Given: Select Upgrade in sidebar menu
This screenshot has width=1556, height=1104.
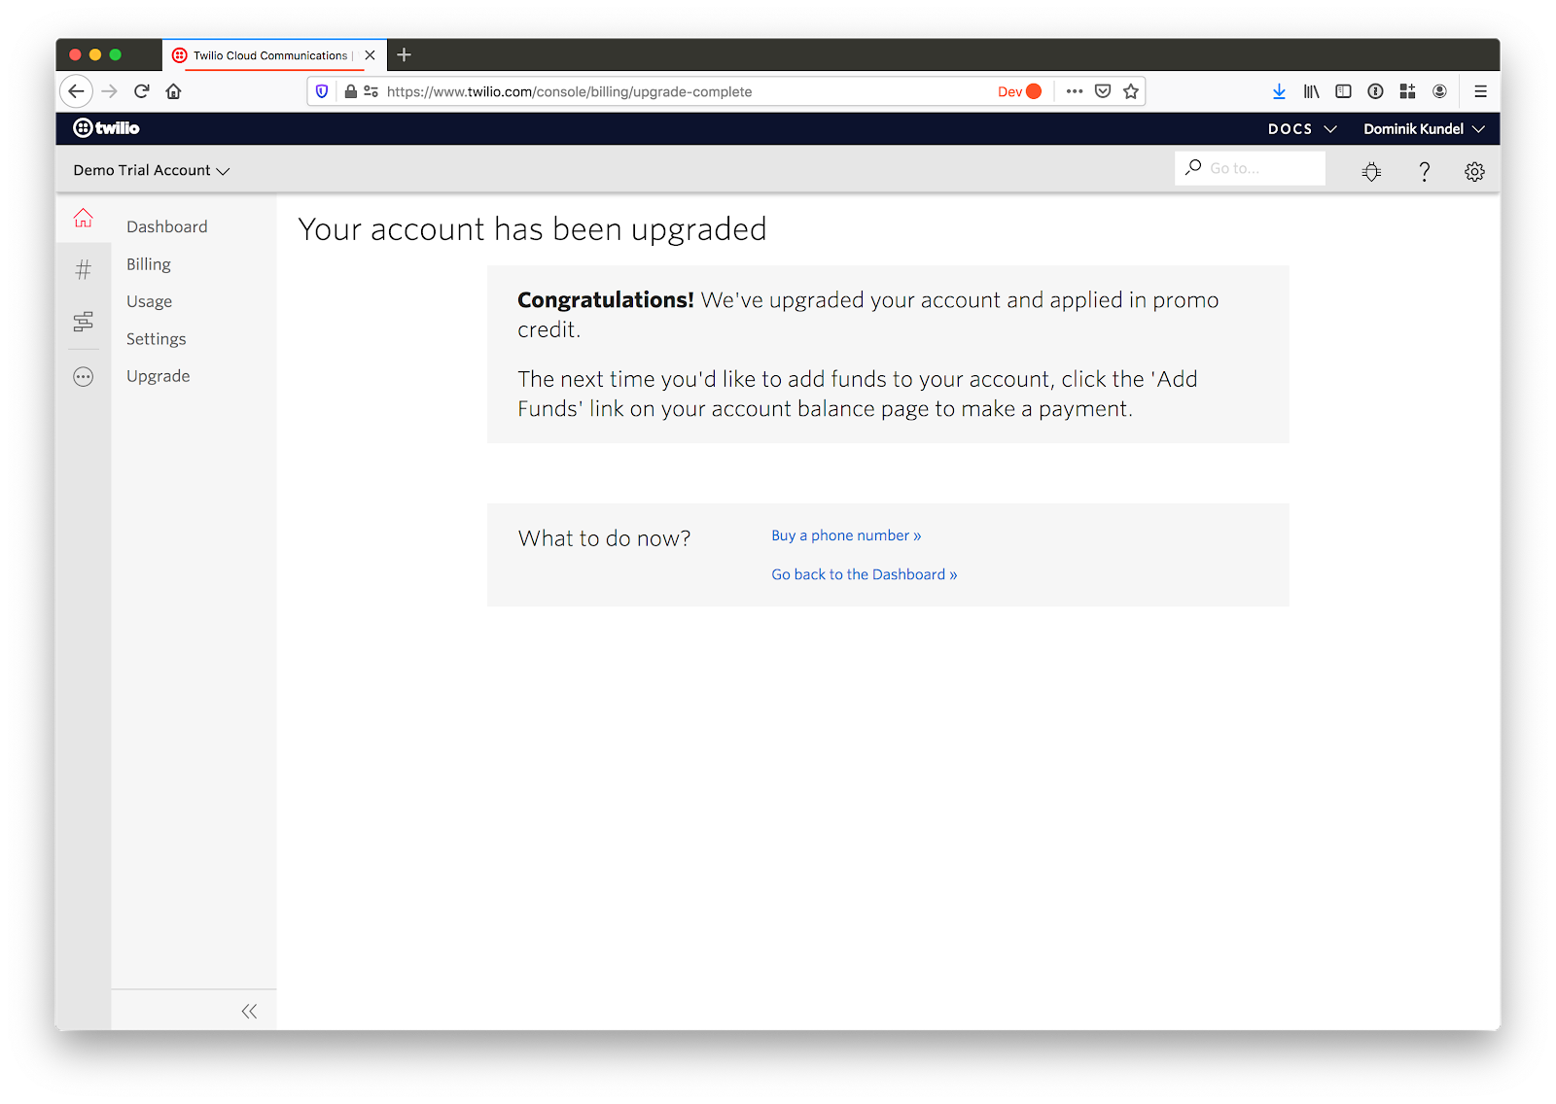Looking at the screenshot, I should tap(158, 376).
